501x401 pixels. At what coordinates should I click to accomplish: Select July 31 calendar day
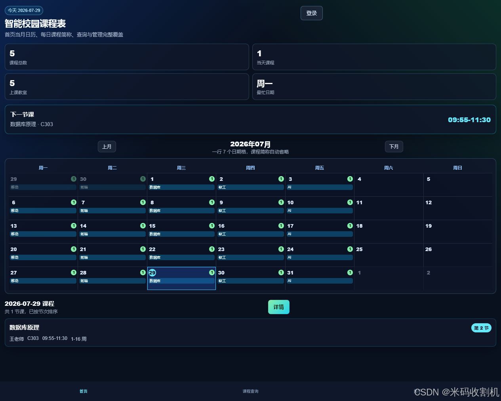click(x=320, y=278)
